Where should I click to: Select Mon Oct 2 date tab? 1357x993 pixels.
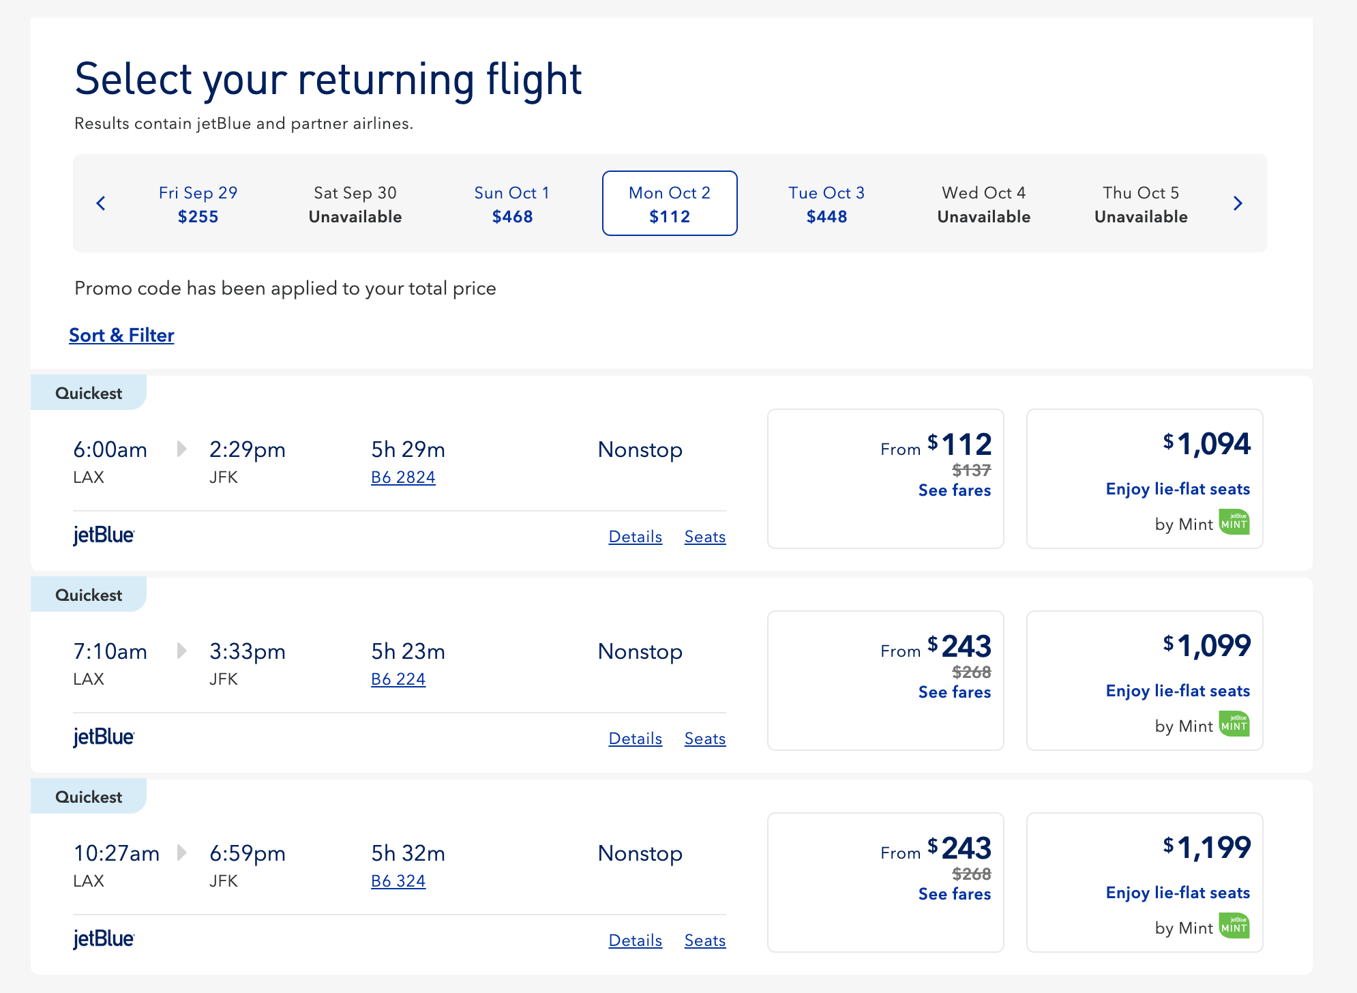670,204
